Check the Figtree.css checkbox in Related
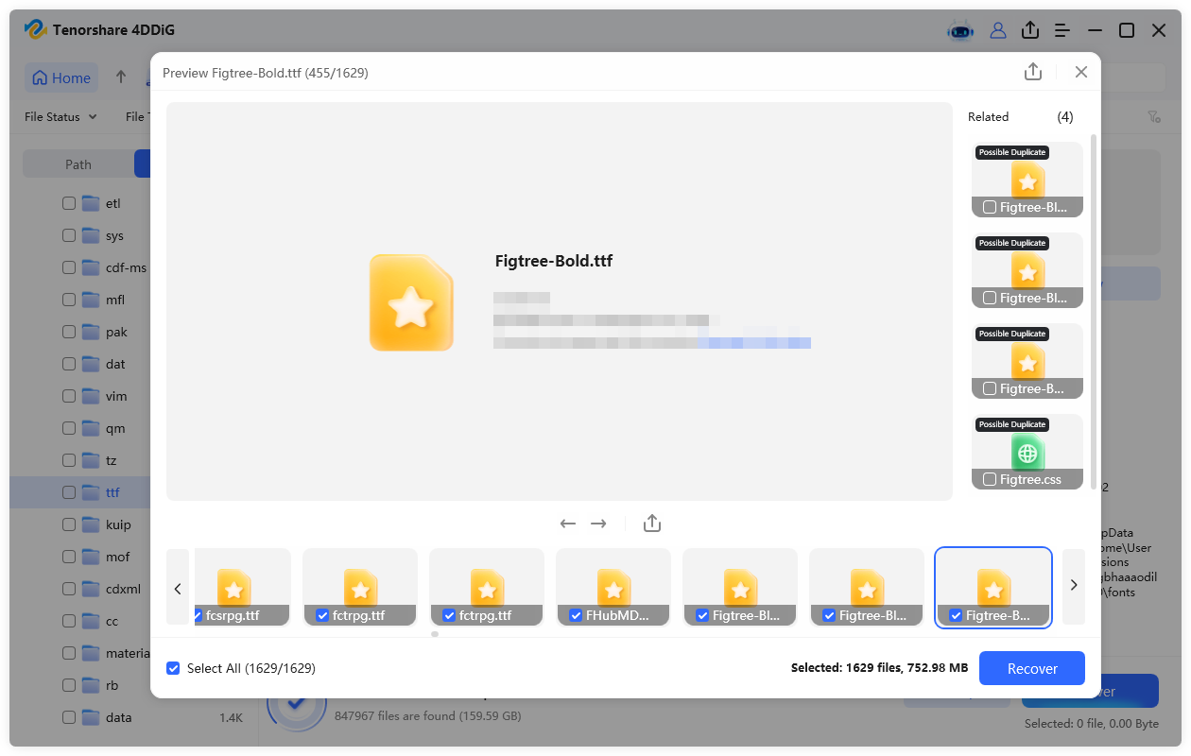Viewport: 1191px width, 756px height. point(989,479)
